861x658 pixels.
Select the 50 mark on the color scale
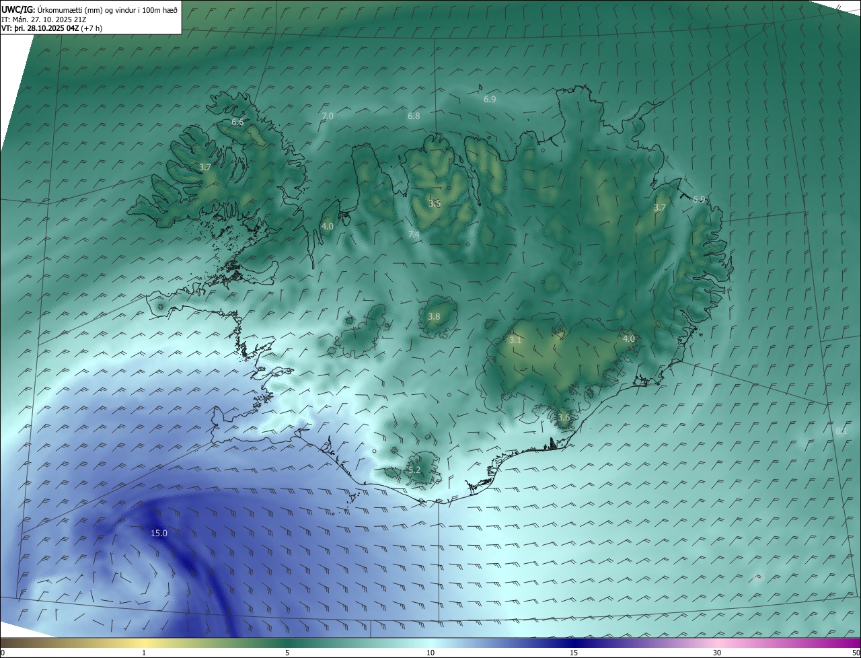[856, 653]
